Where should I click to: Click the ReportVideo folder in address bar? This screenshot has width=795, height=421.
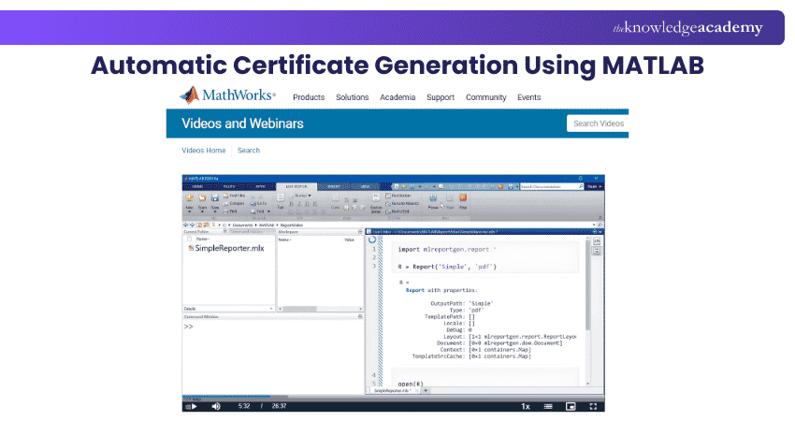tap(292, 225)
